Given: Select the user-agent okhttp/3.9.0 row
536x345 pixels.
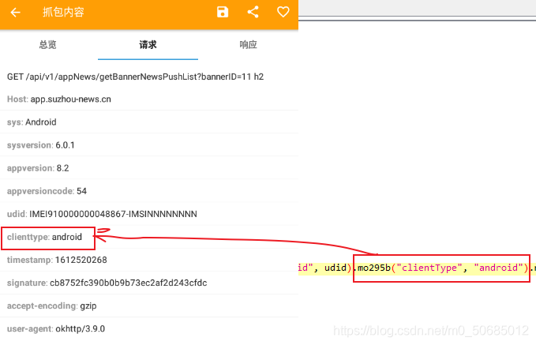Looking at the screenshot, I should (x=149, y=328).
